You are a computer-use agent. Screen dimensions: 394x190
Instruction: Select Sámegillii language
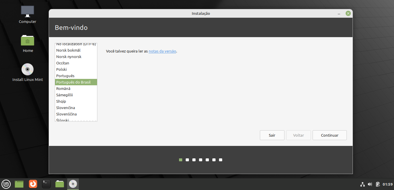[x=76, y=95]
